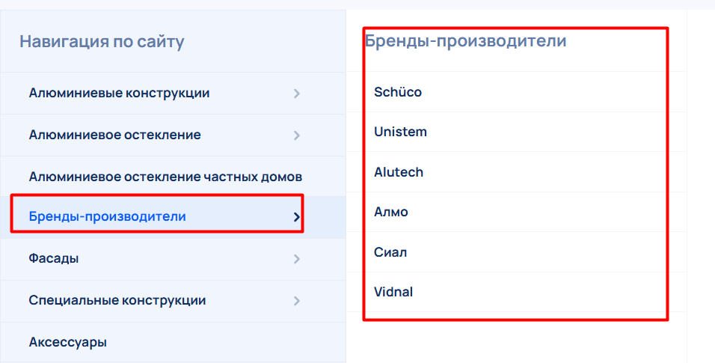The width and height of the screenshot is (715, 363).
Task: Select the Alutech brand link
Action: pos(399,172)
